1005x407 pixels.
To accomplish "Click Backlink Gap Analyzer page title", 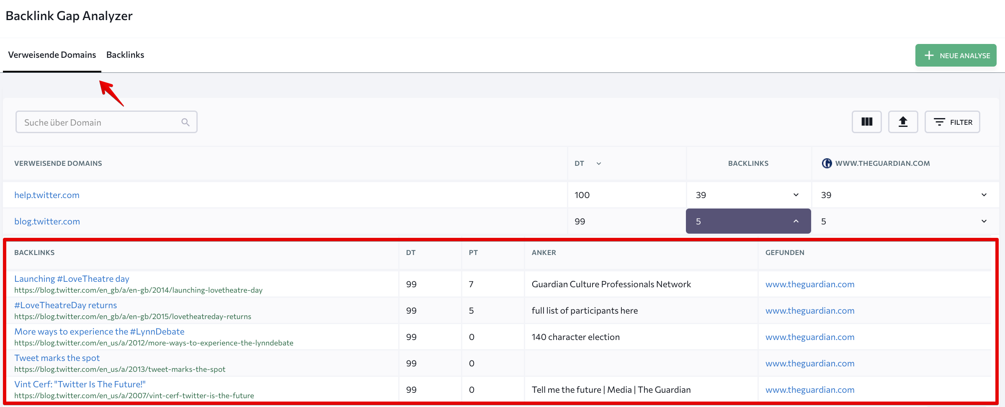I will 69,15.
